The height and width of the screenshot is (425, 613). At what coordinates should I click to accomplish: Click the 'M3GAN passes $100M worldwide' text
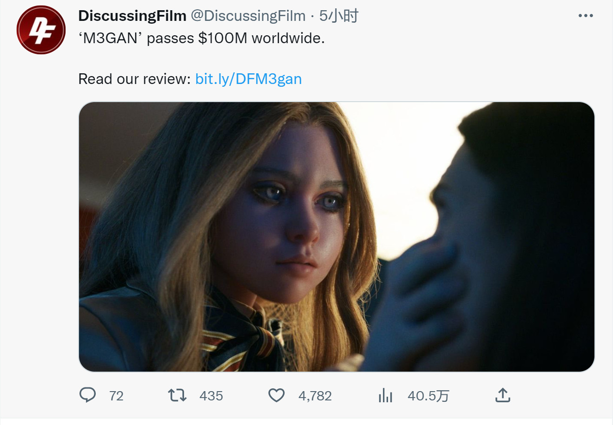coord(202,38)
